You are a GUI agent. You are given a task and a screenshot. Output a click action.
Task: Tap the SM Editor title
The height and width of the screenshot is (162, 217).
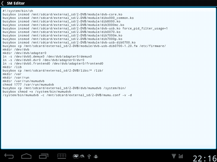point(16,3)
